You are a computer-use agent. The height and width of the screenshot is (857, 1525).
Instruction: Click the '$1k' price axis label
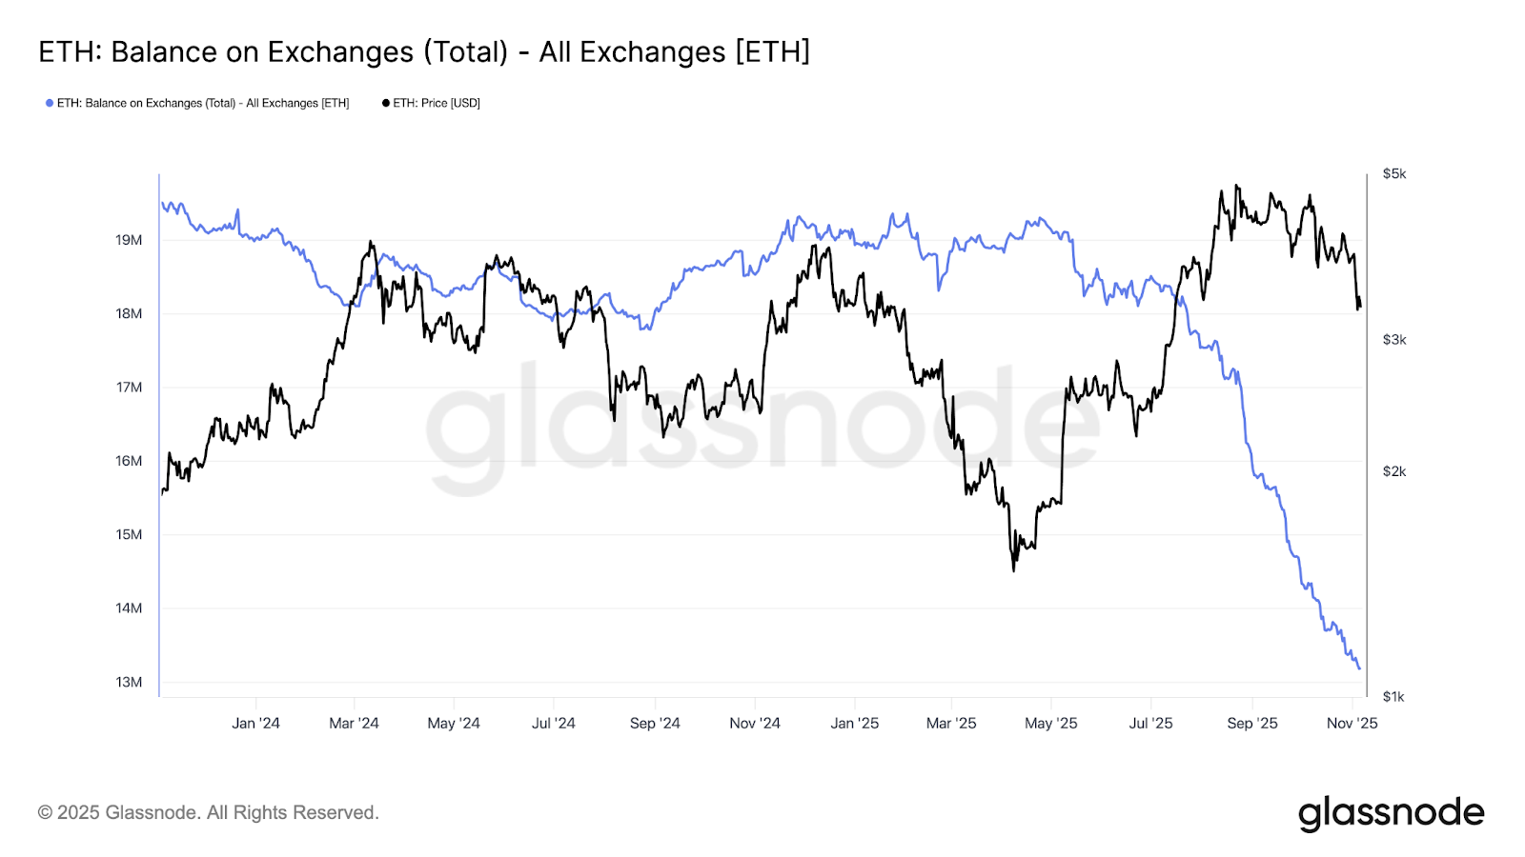(x=1394, y=697)
